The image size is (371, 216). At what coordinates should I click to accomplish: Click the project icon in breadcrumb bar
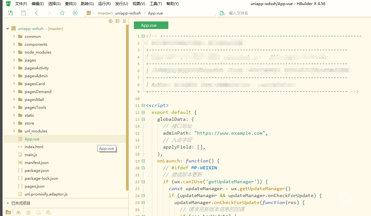pyautogui.click(x=89, y=13)
